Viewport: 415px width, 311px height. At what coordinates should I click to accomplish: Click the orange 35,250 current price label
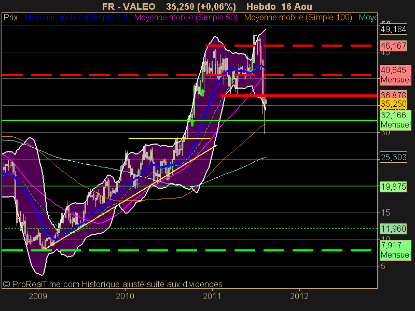(x=393, y=104)
